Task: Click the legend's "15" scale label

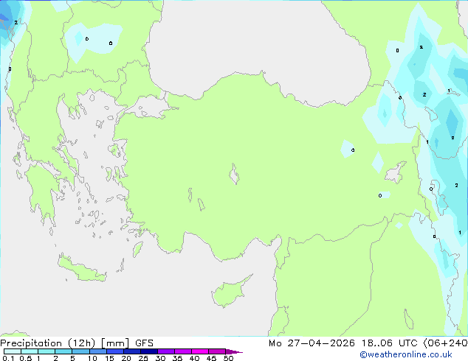Action: tap(109, 358)
